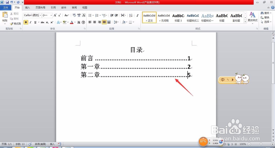The width and height of the screenshot is (275, 148).
Task: Click the Show/Hide paragraph marks icon
Action: (137, 15)
